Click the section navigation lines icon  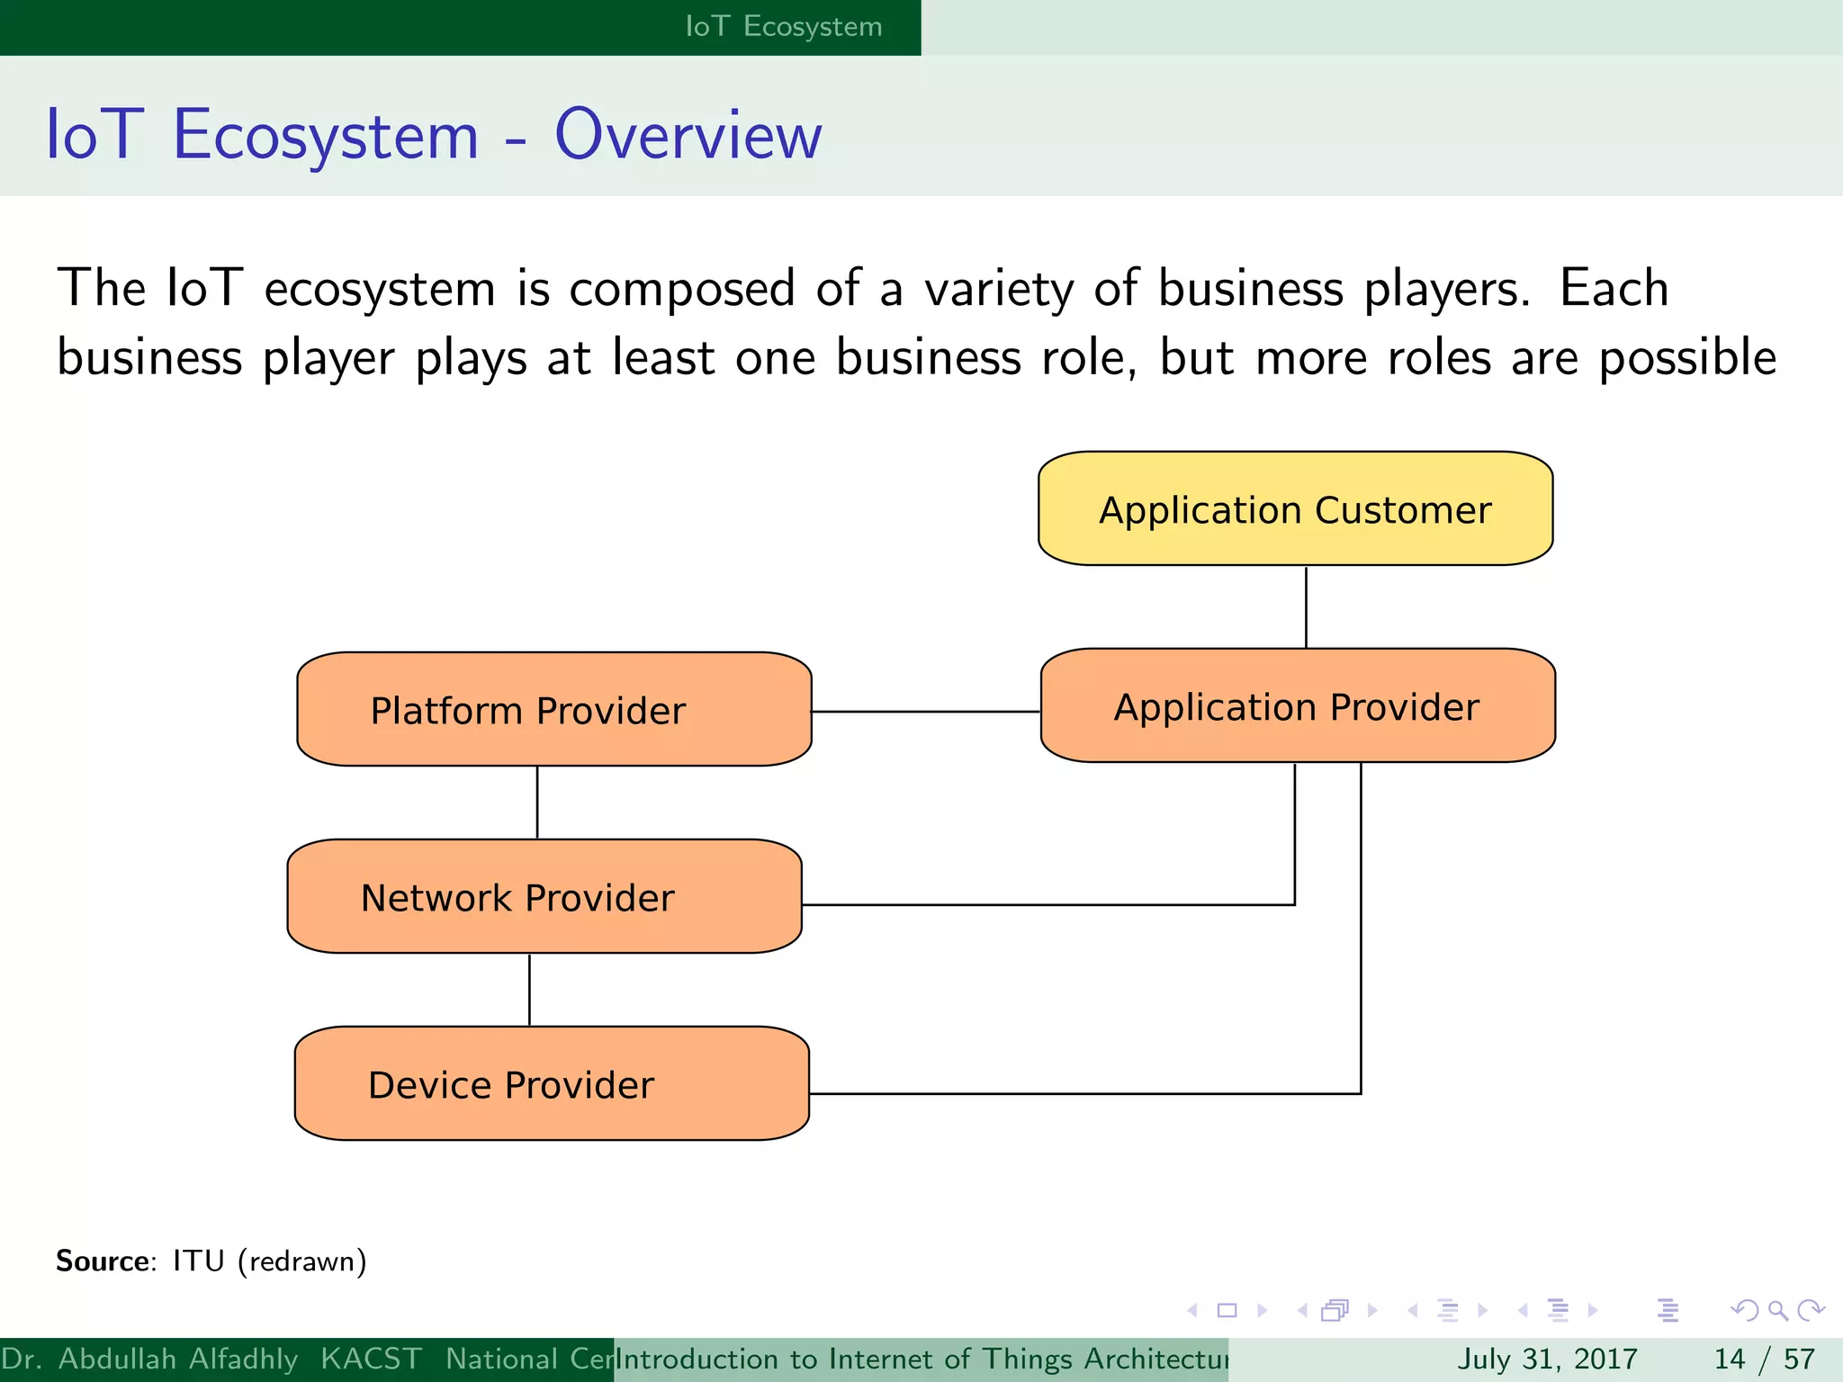(1558, 1311)
